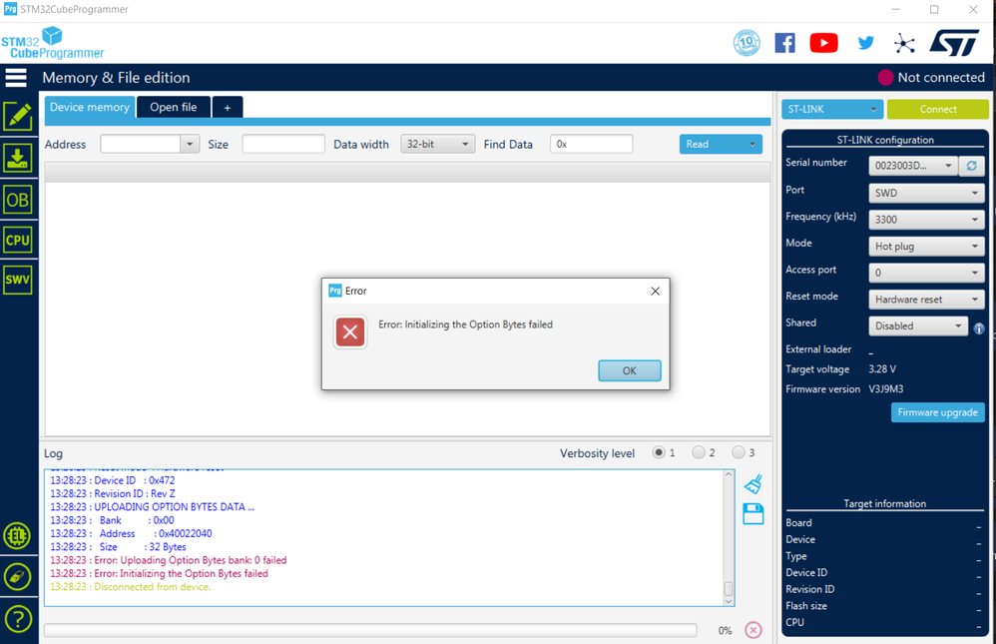Click the Shared mode info icon
This screenshot has height=644, width=996.
[979, 328]
